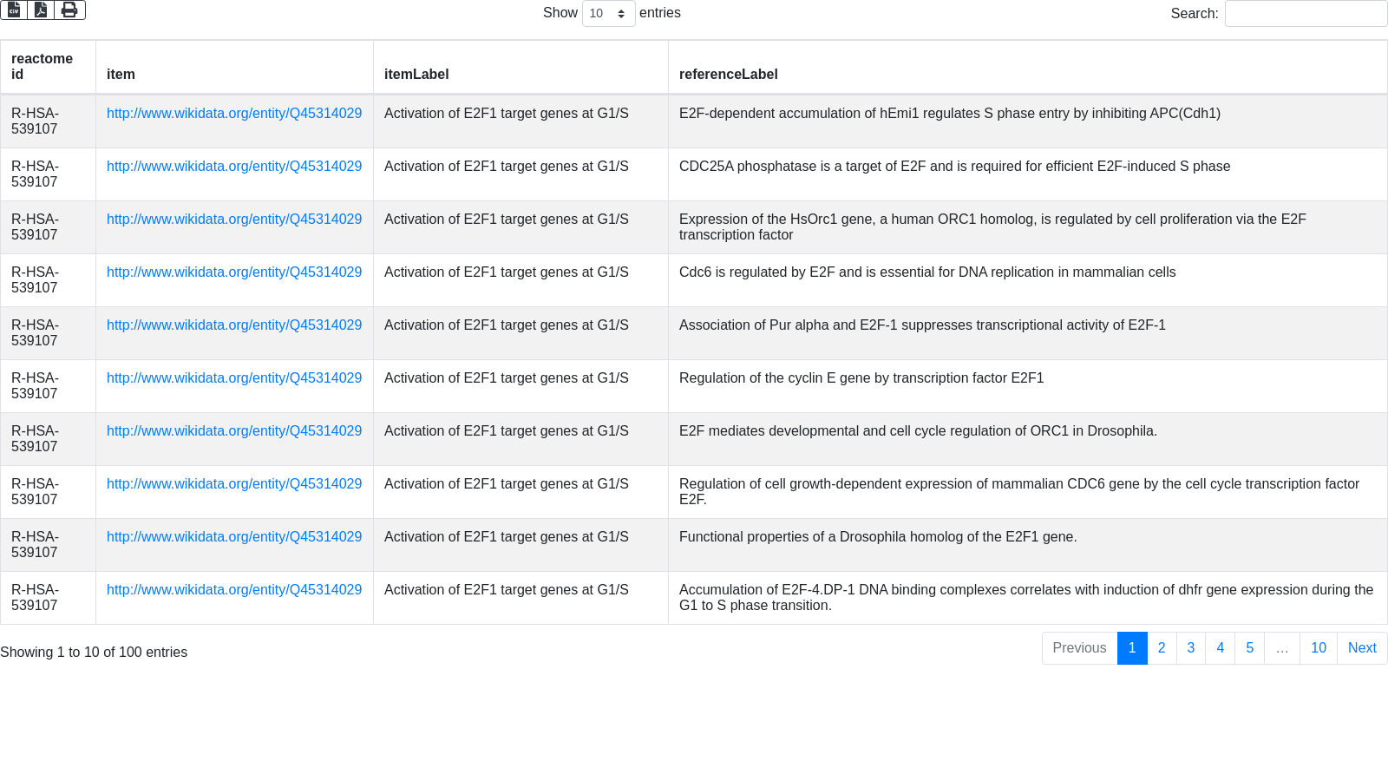Select current page 1 button
The height and width of the screenshot is (781, 1388).
[x=1132, y=648]
